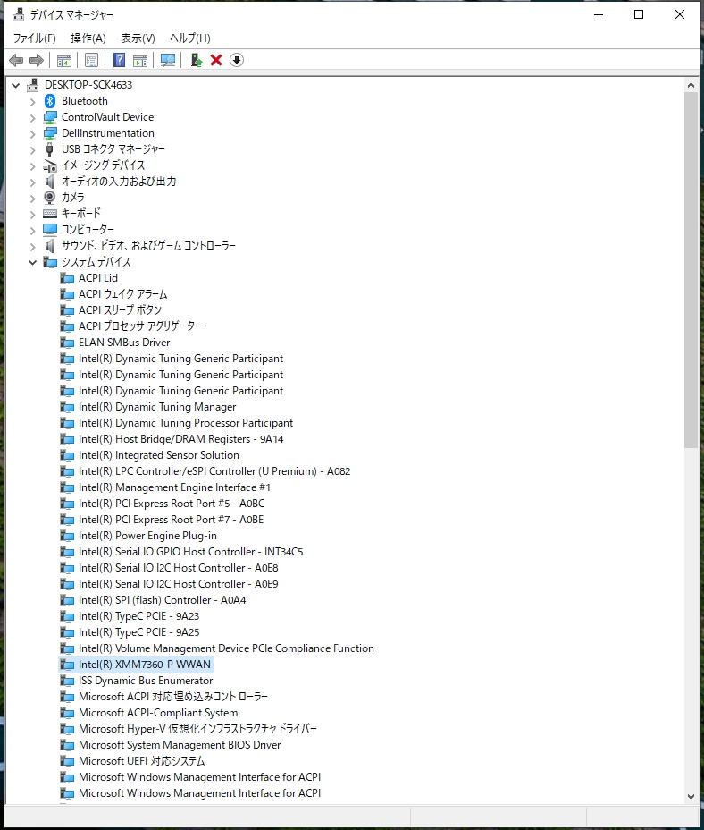This screenshot has width=704, height=830.
Task: Click the blue Help question mark icon
Action: click(x=120, y=60)
